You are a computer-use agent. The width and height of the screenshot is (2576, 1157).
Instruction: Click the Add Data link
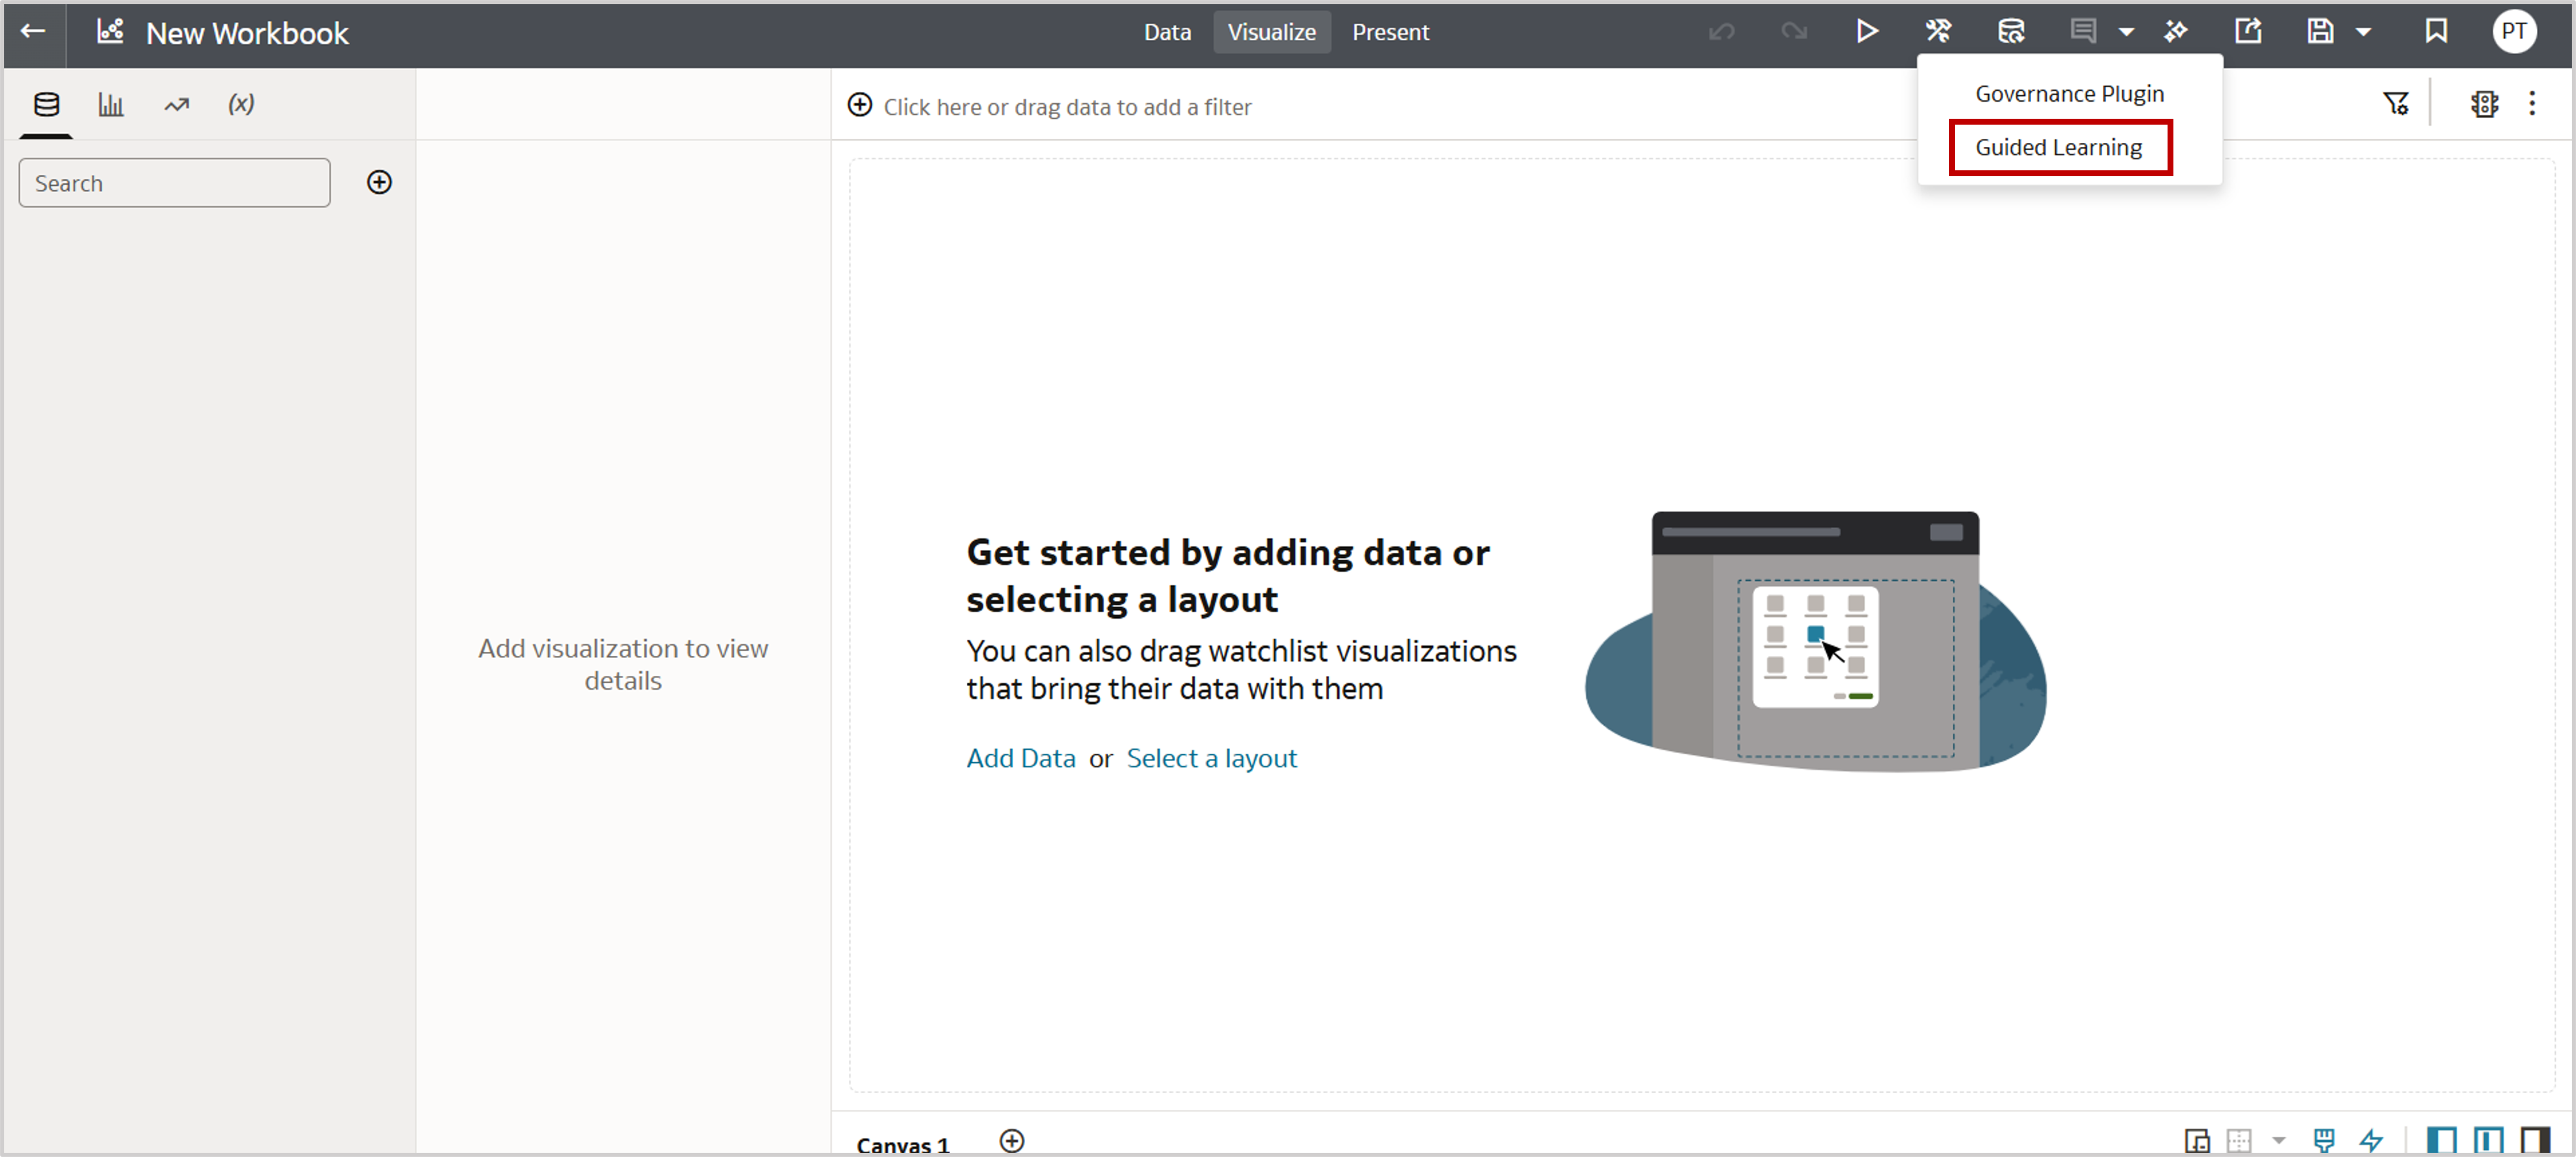1020,758
